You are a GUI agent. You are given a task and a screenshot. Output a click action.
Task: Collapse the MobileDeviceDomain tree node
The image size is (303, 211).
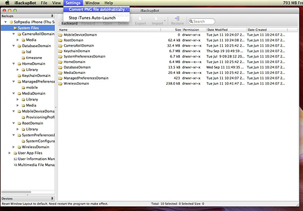(x=14, y=111)
